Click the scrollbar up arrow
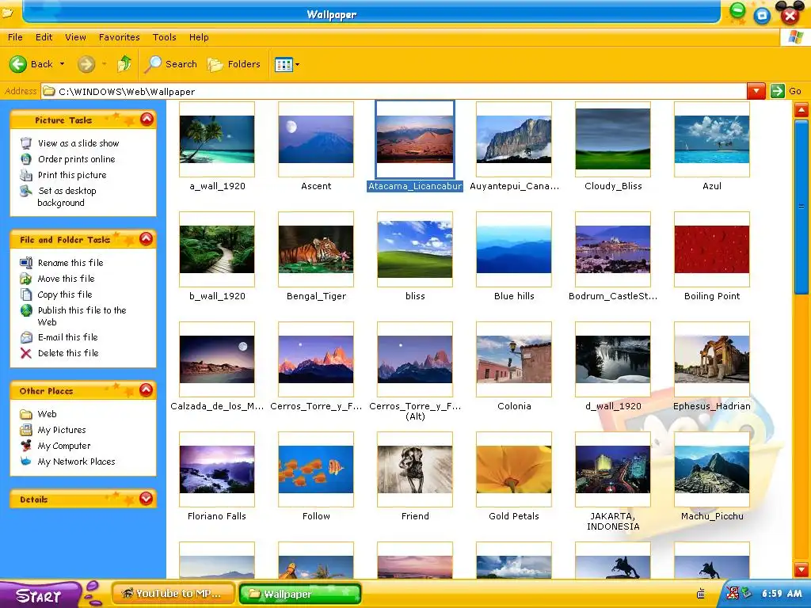Screen dimensions: 811x608 click(801, 109)
